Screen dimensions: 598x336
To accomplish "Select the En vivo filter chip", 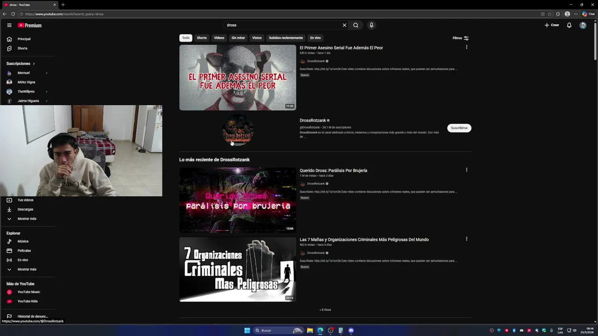I will point(315,38).
